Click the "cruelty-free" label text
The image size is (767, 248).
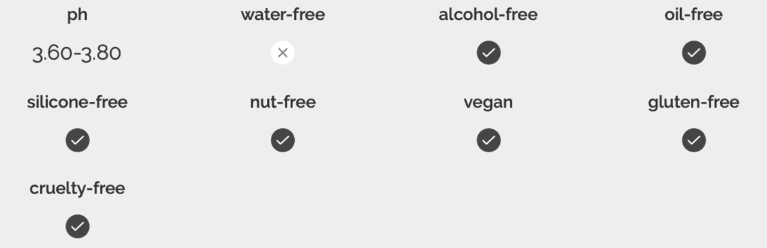(77, 189)
